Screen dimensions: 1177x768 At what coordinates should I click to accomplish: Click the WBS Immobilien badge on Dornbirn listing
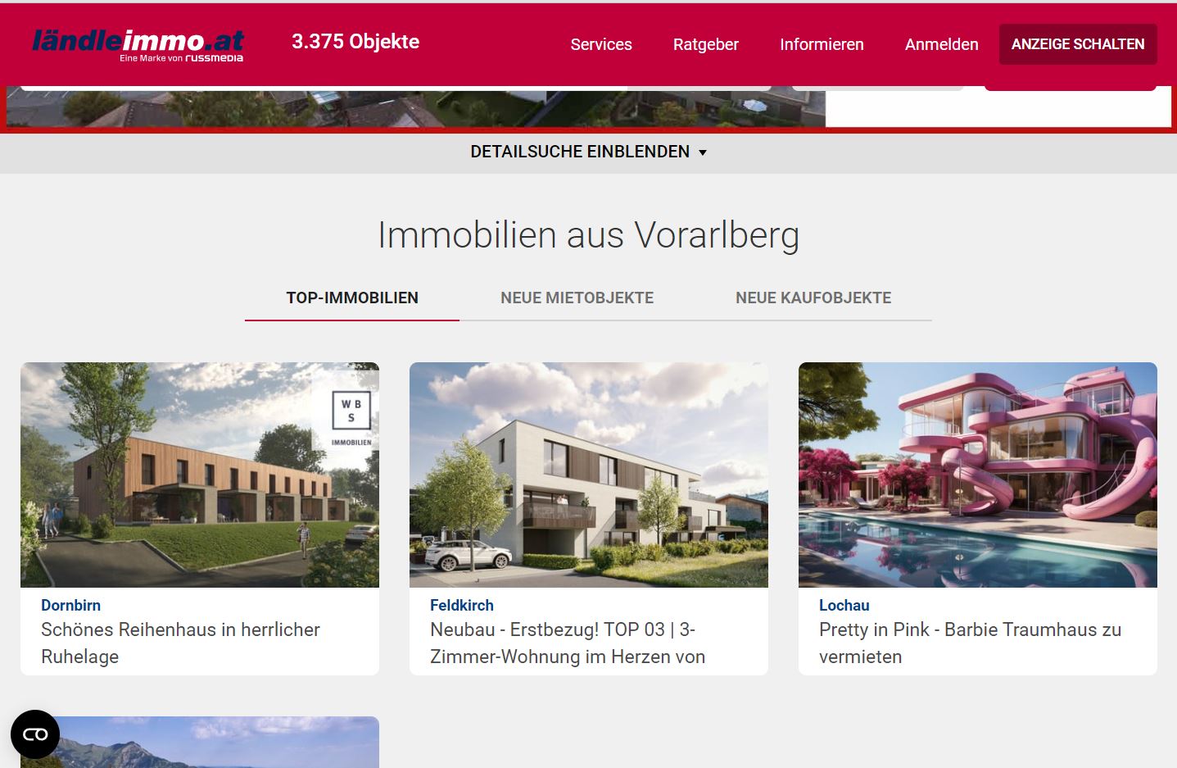[x=351, y=416]
